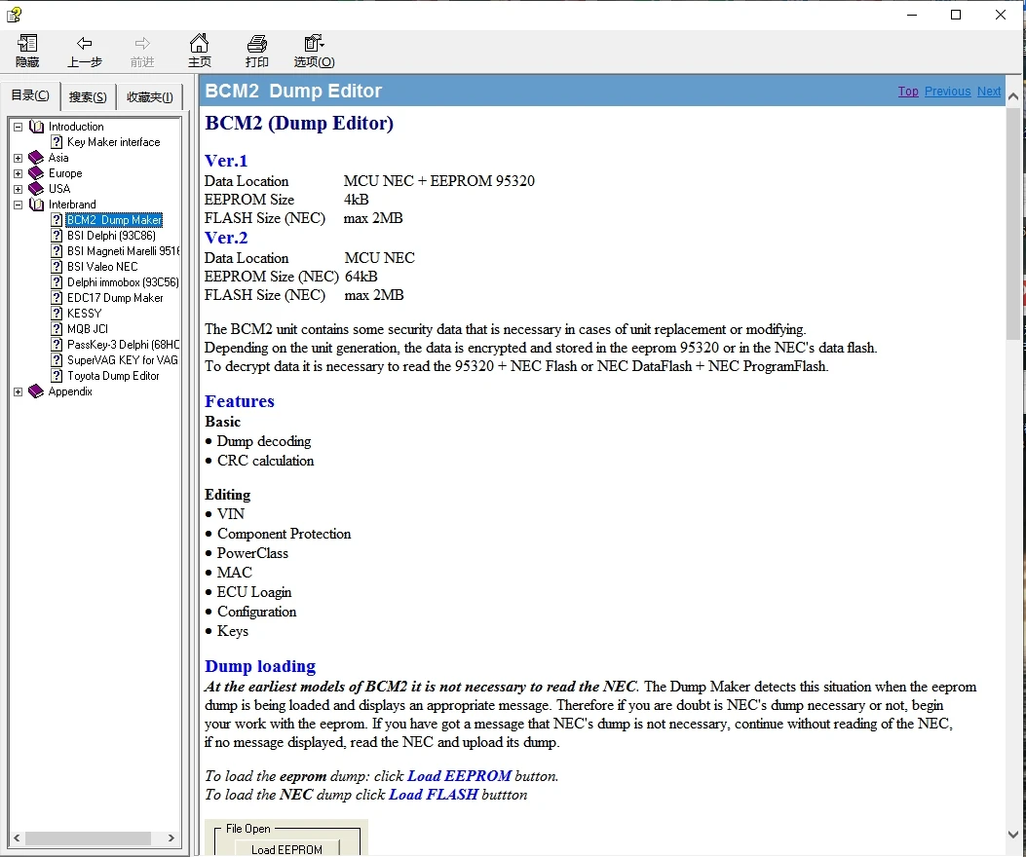The image size is (1026, 857).
Task: Click the 'Ver.2' heading text
Action: click(x=226, y=238)
